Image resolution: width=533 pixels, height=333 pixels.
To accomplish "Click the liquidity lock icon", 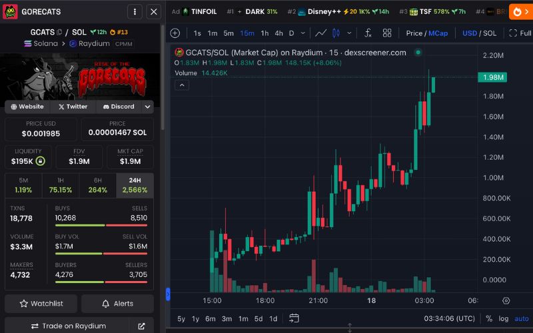I will coord(41,161).
